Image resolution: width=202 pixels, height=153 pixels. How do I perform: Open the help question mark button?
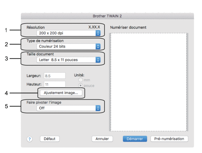[30, 139]
